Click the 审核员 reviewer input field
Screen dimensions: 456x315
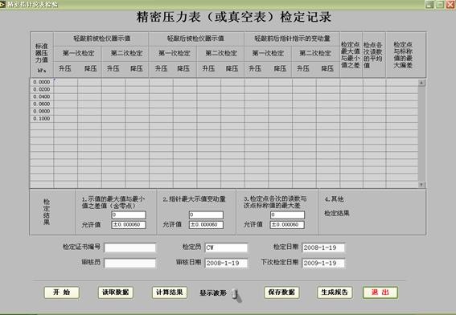coord(130,263)
